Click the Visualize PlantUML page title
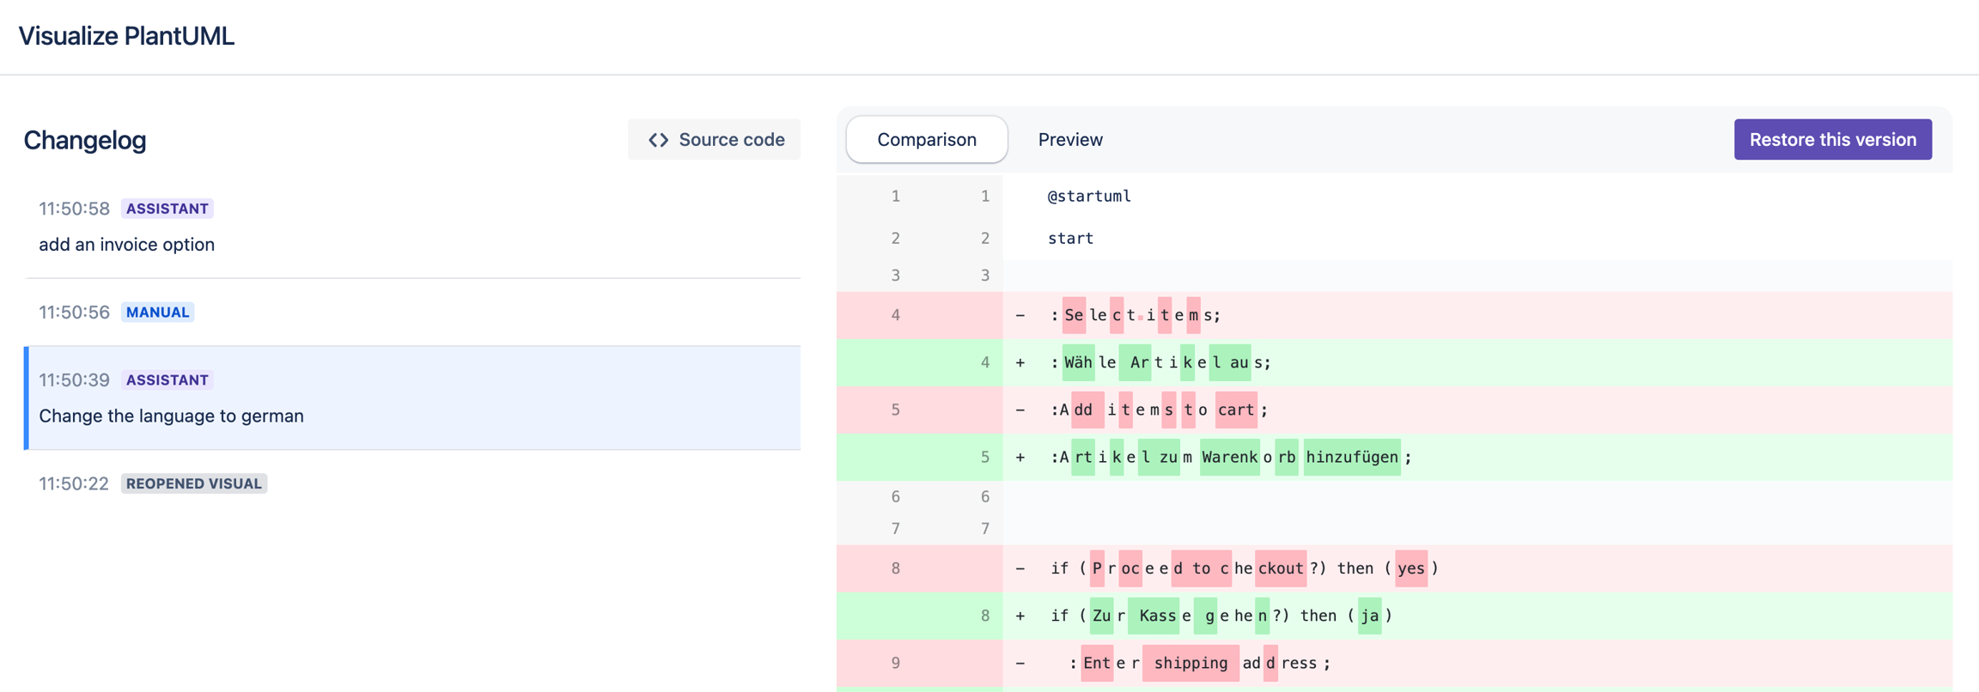The width and height of the screenshot is (1979, 692). tap(126, 36)
